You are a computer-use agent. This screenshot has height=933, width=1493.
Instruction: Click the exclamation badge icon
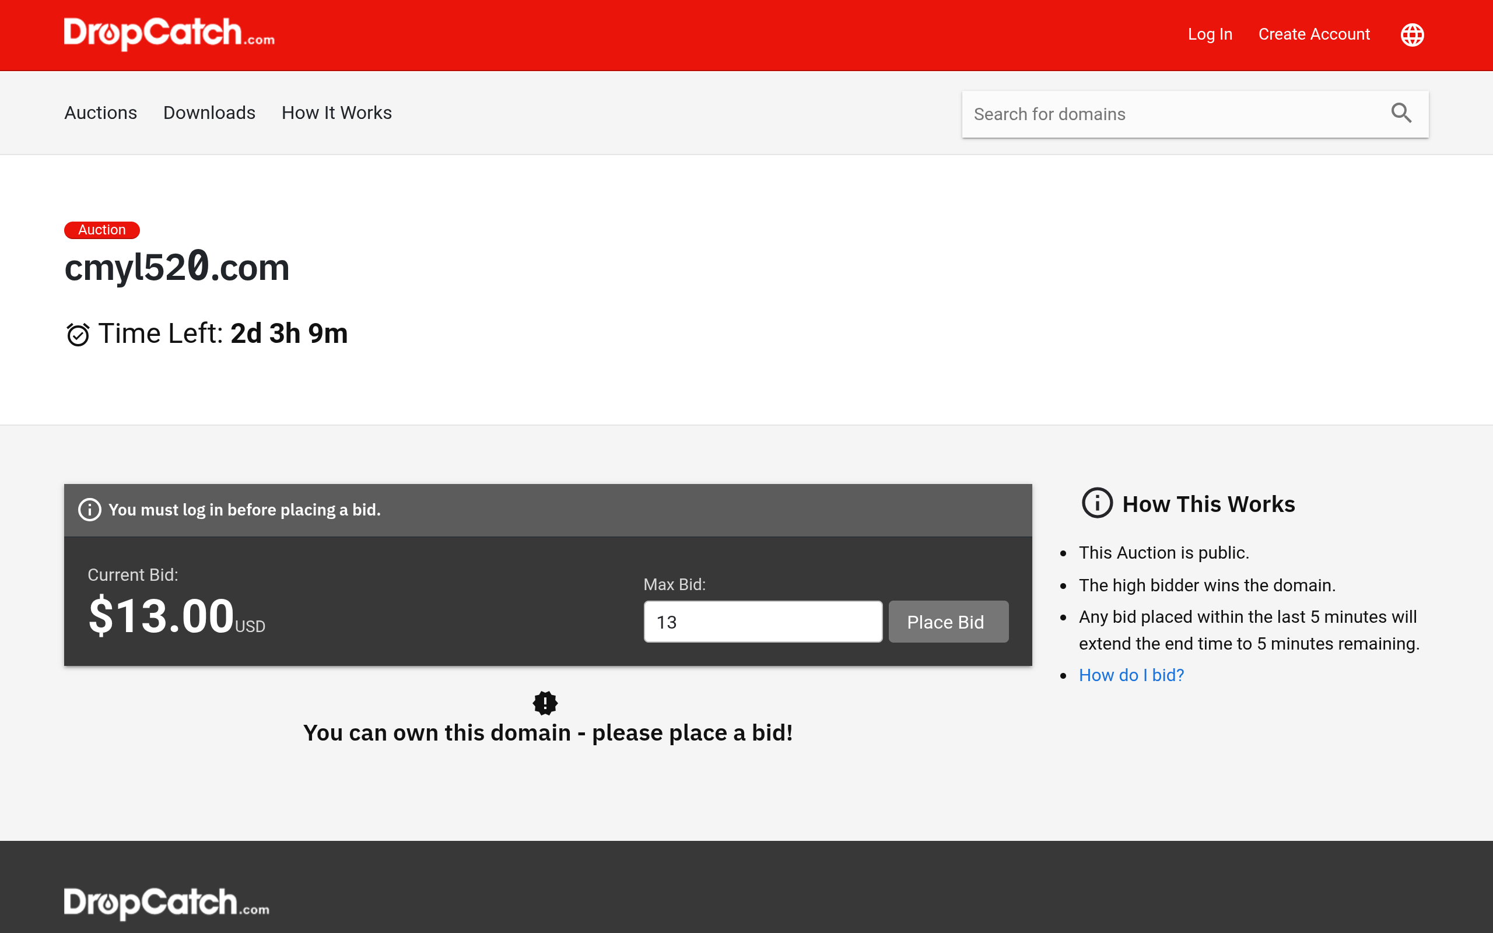coord(545,703)
